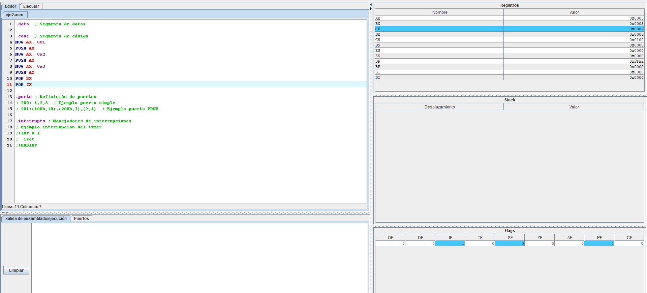Select the DI register row
The height and width of the screenshot is (293, 647).
[x=510, y=77]
